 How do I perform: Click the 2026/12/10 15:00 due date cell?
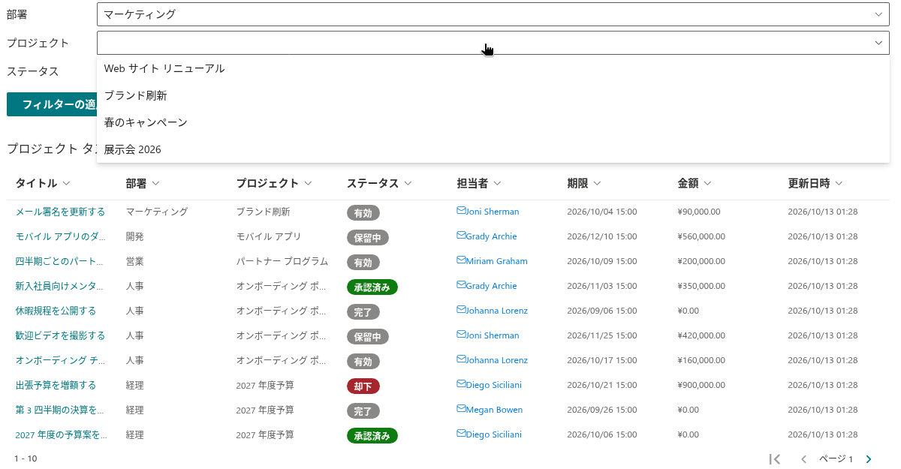(602, 236)
